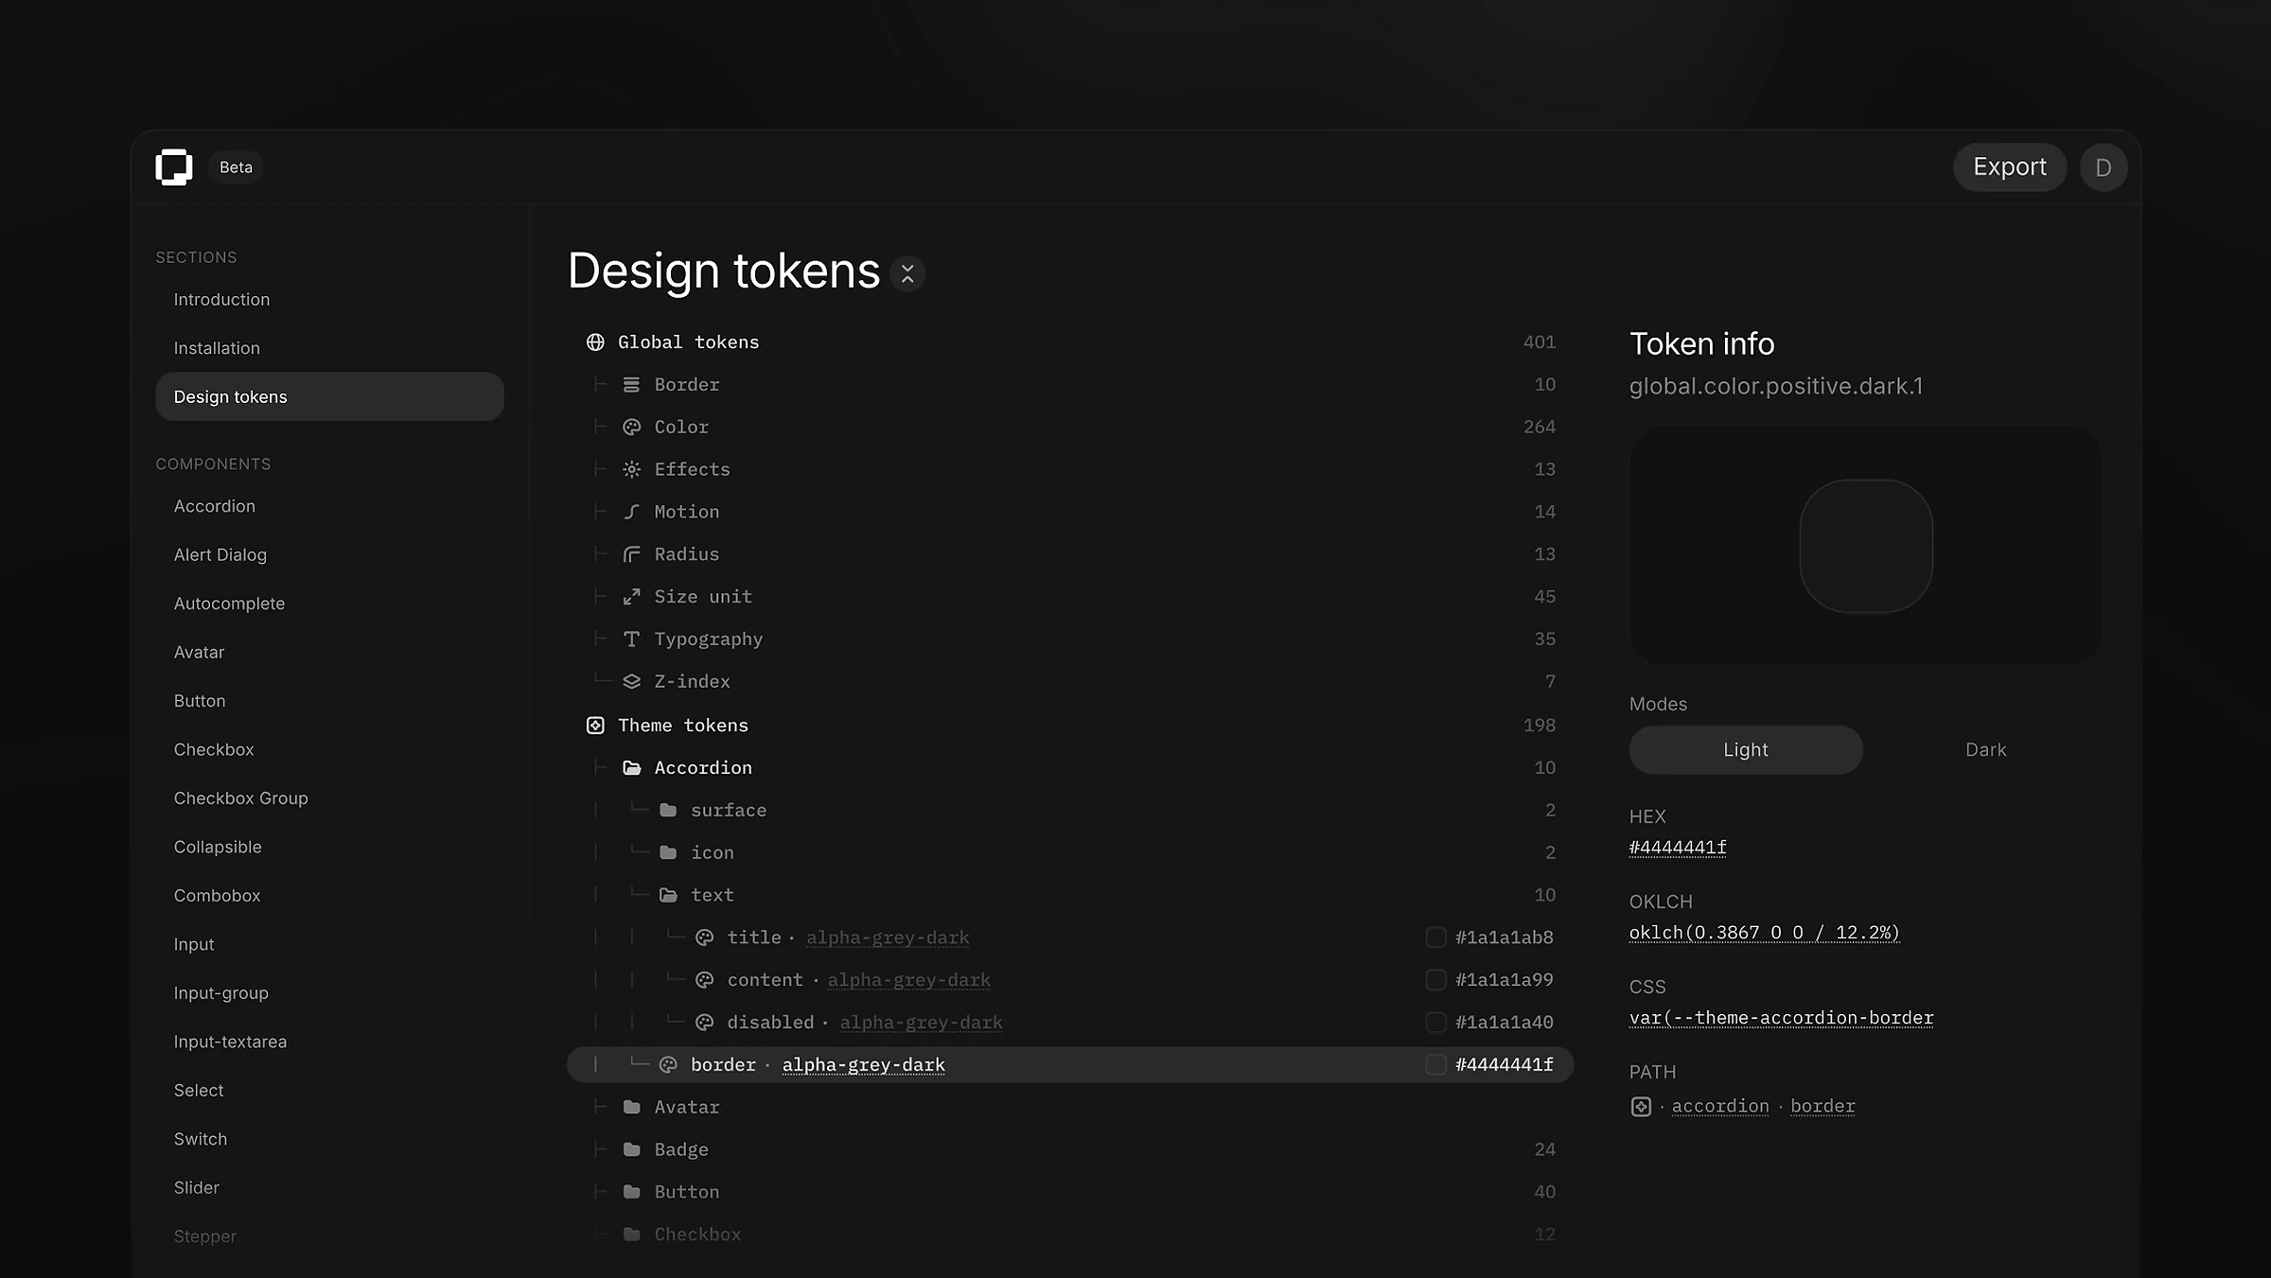This screenshot has height=1278, width=2271.
Task: Click the Beta badge
Action: pos(236,167)
